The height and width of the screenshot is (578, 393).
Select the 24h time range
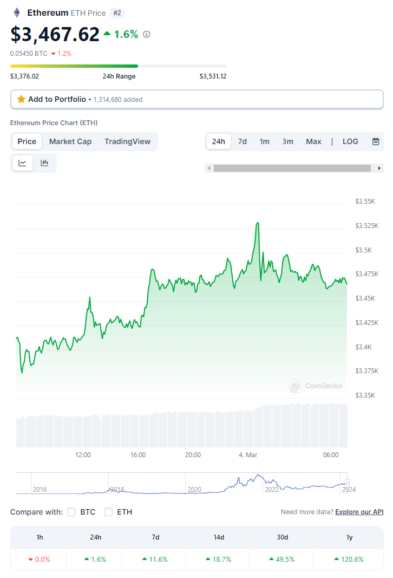218,141
